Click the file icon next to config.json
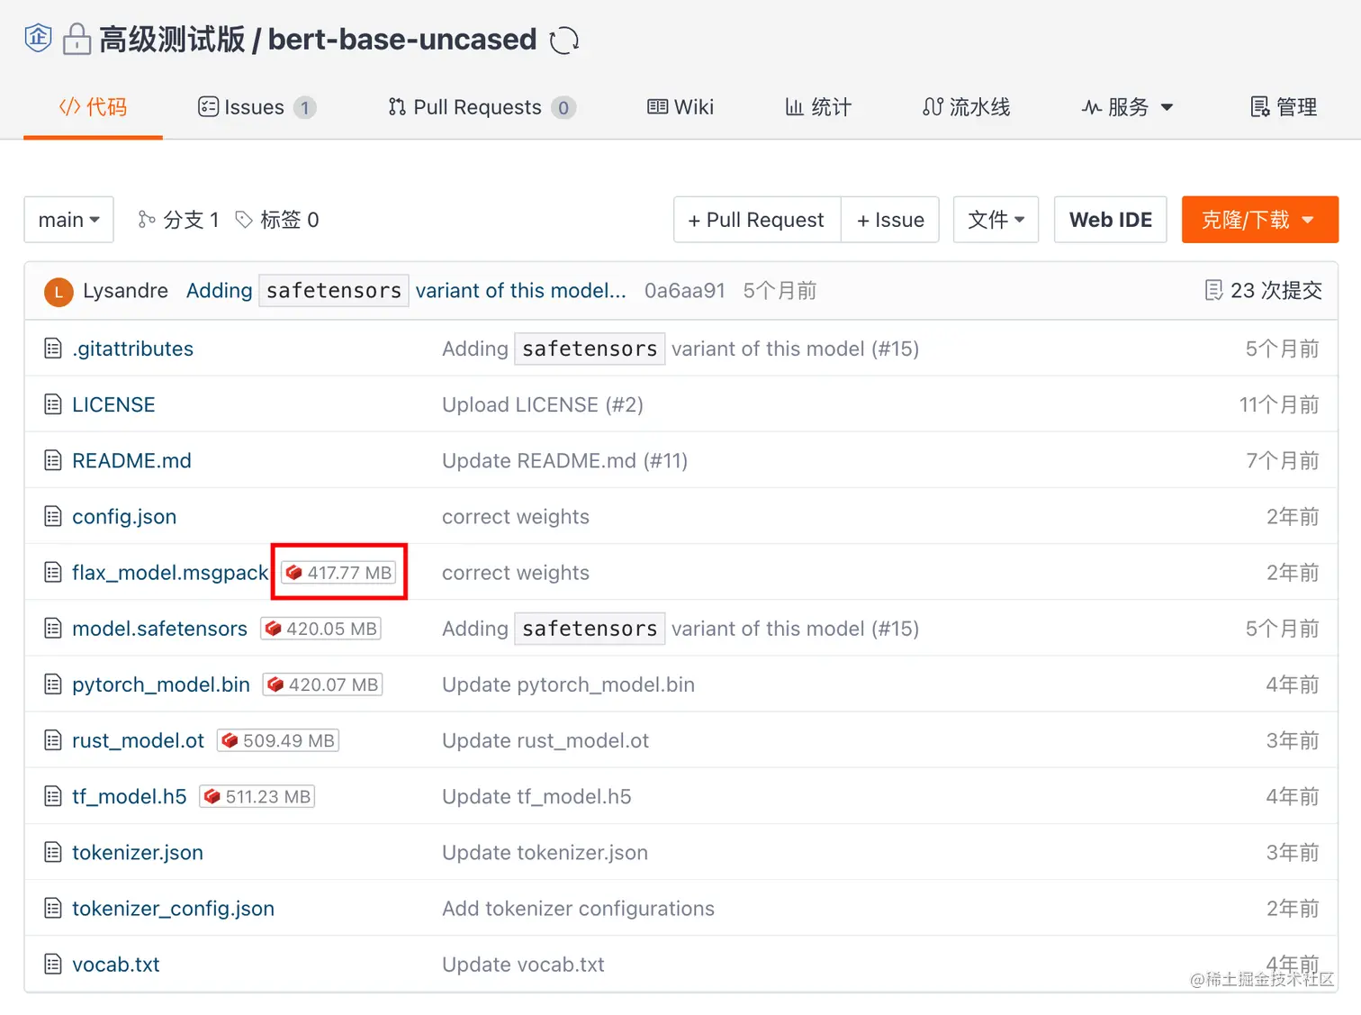Screen dimensions: 1361x1015 (53, 516)
